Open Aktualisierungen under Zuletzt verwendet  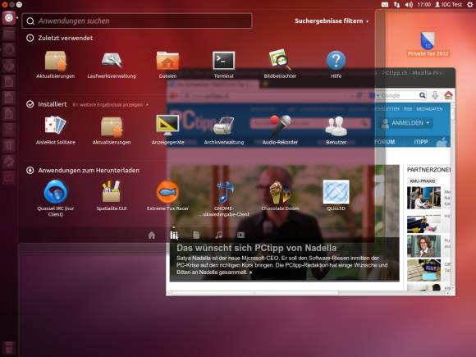[x=55, y=65]
